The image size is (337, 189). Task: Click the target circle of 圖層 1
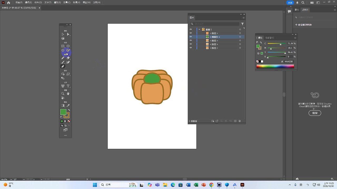[240, 29]
